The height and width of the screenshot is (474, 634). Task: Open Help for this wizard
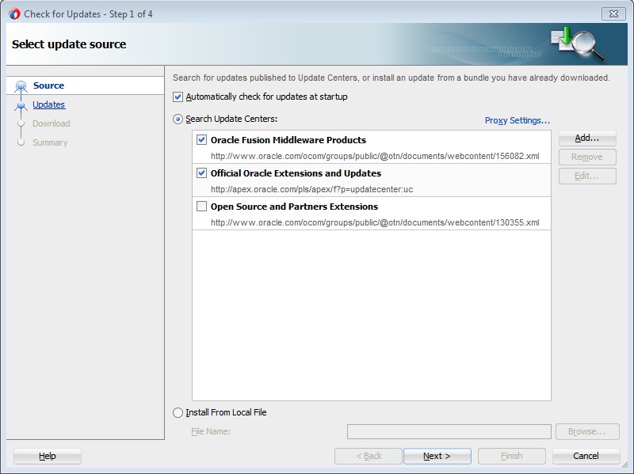pos(48,457)
